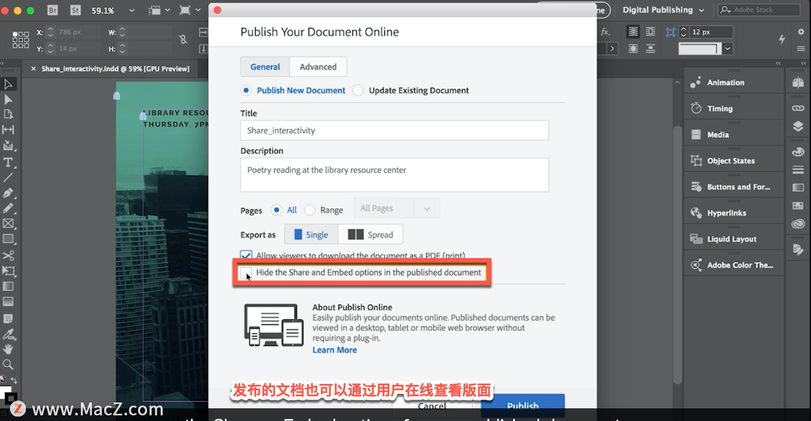This screenshot has height=421, width=811.
Task: Choose Single page export option
Action: [x=311, y=234]
